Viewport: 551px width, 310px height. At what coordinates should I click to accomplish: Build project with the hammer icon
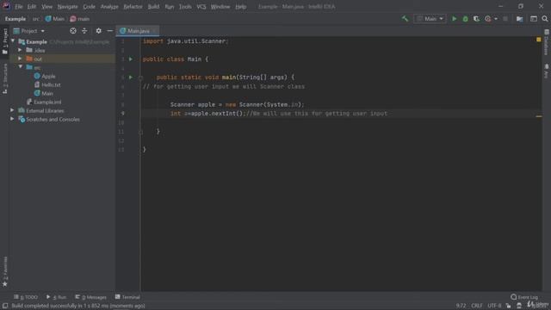pyautogui.click(x=405, y=19)
